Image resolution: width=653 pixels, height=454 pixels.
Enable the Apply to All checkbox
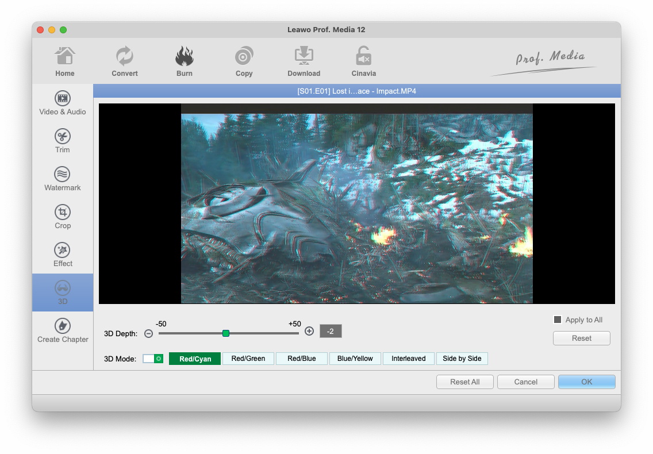coord(557,320)
